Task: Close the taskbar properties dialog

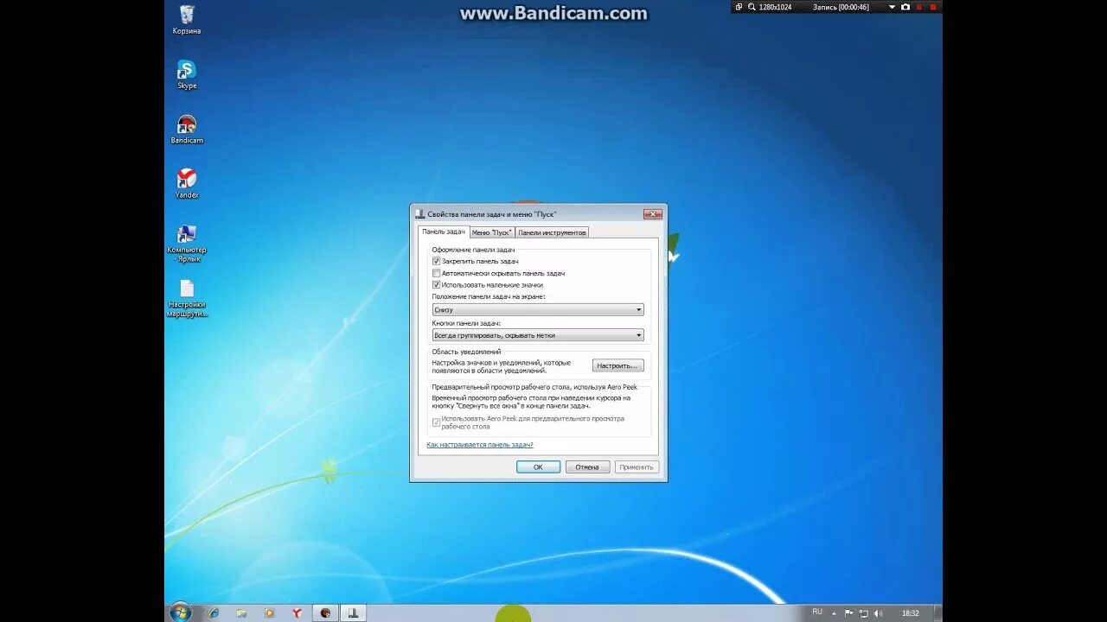Action: [x=653, y=213]
